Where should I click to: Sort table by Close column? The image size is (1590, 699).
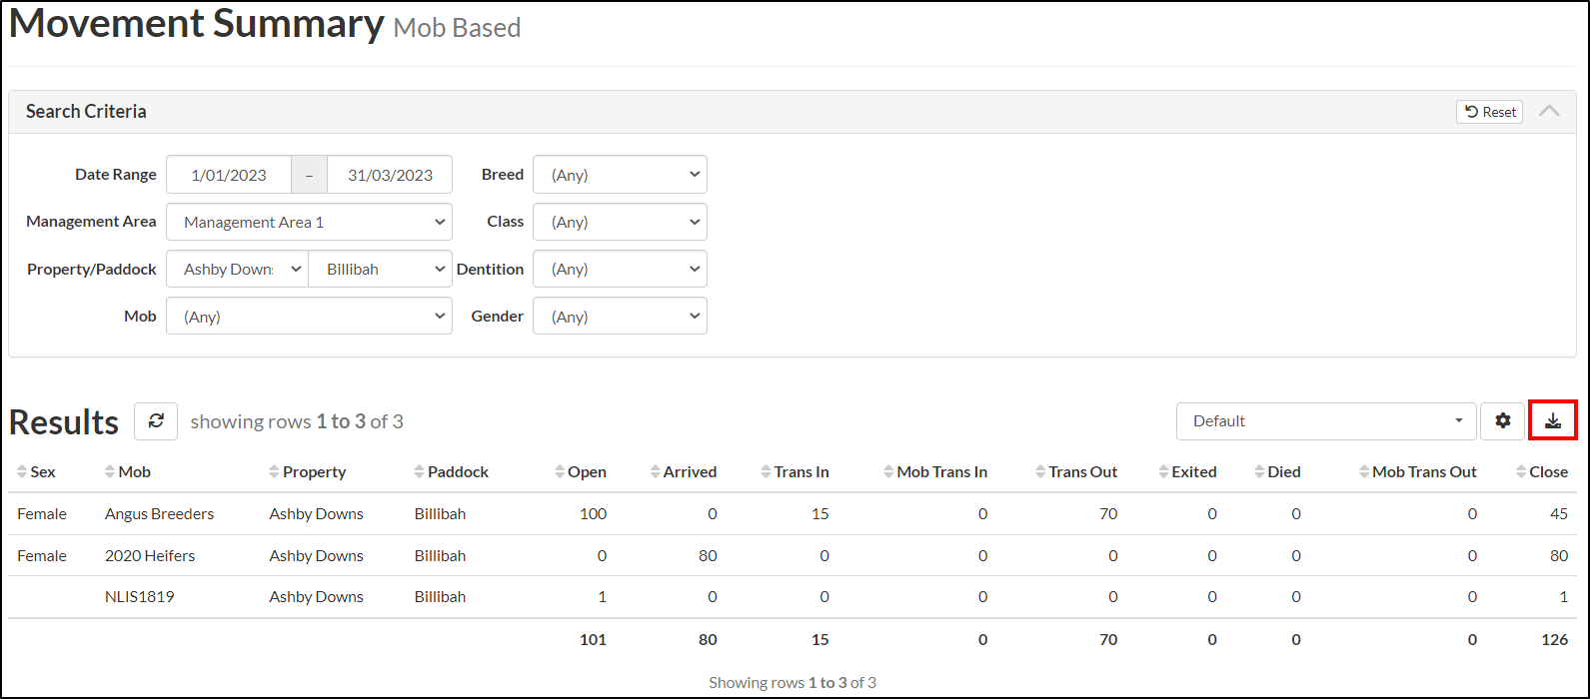tap(1542, 471)
